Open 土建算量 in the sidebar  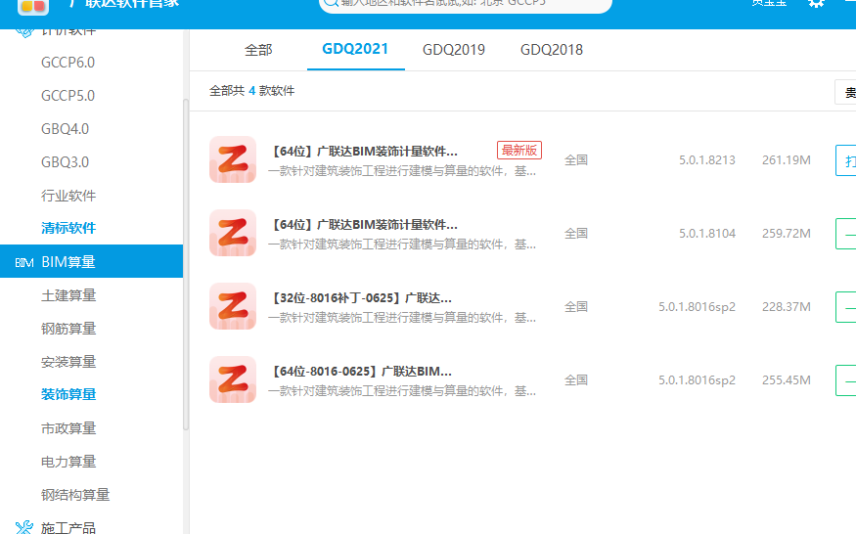tap(68, 295)
